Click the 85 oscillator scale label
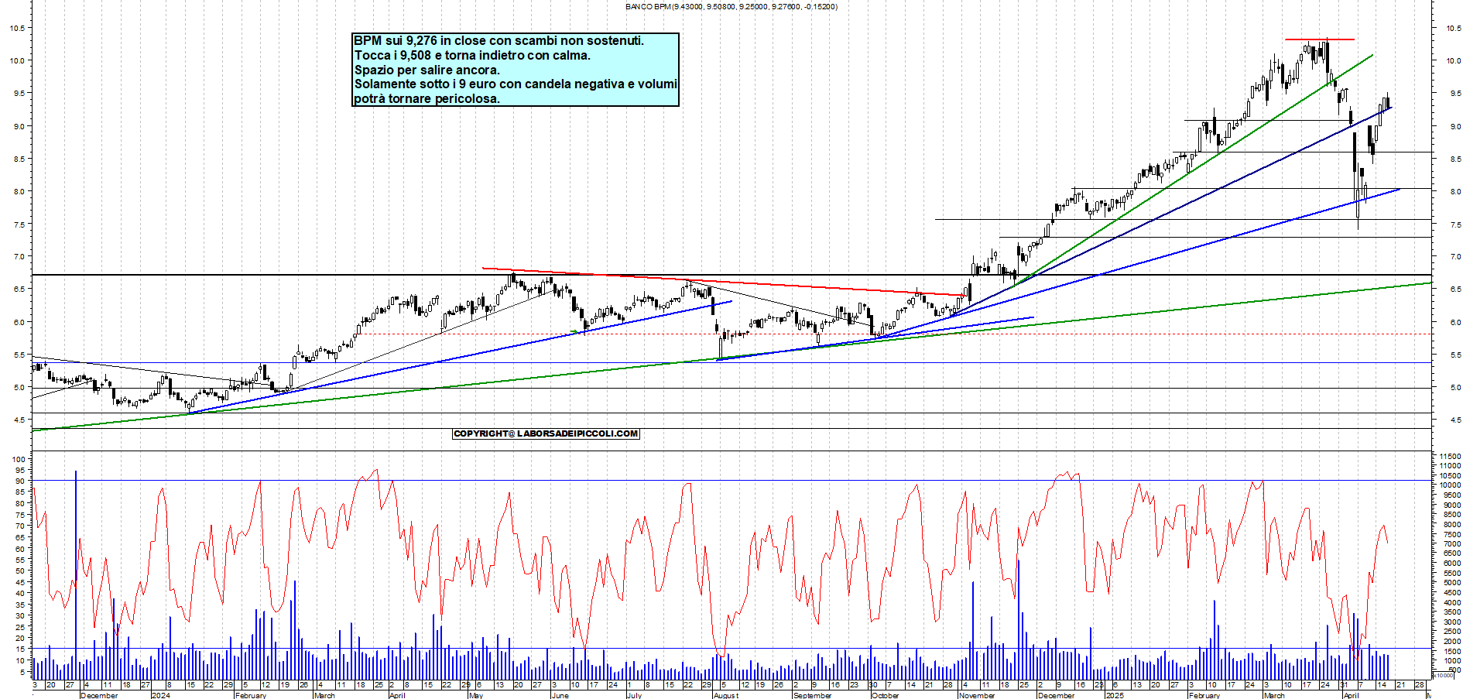Screen dimensions: 1463x699 pos(21,492)
